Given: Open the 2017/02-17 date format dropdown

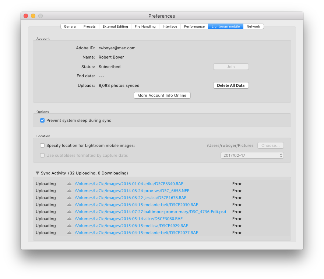Looking at the screenshot, I should click(252, 155).
